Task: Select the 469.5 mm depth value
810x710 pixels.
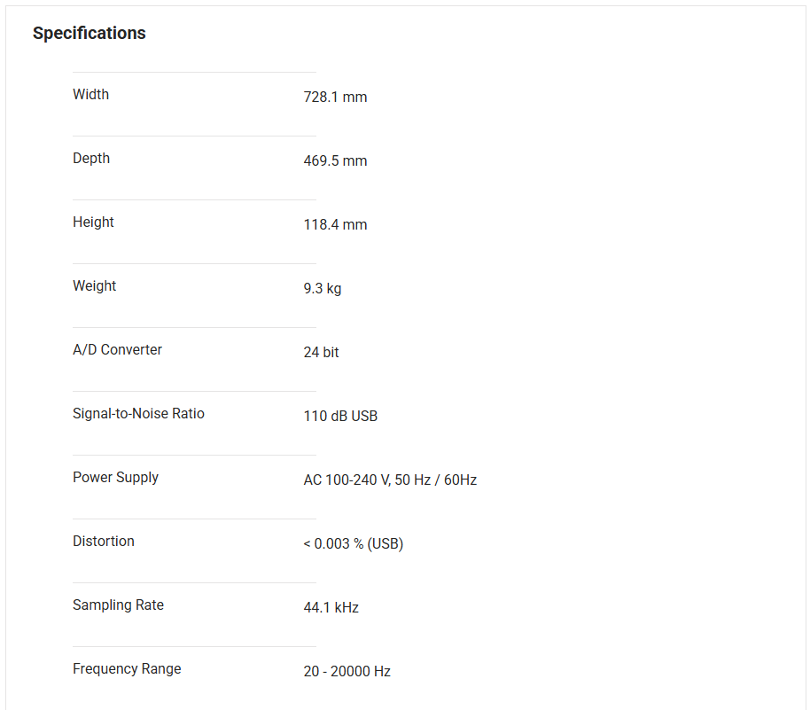Action: [335, 161]
